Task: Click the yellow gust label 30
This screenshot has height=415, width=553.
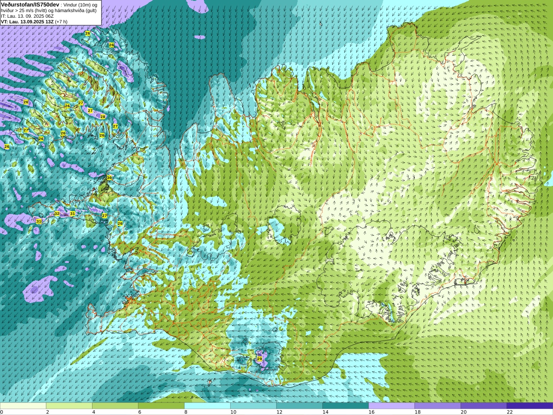Action: click(x=109, y=178)
